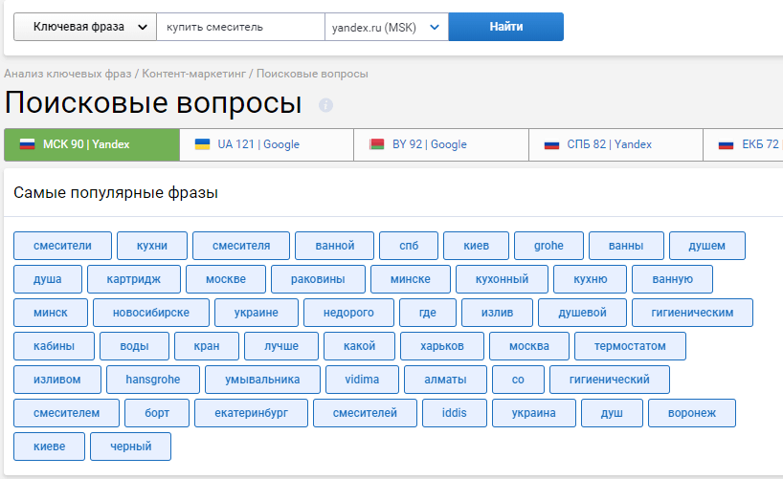The height and width of the screenshot is (479, 783).
Task: Click the grohe phrase tag
Action: (x=548, y=246)
